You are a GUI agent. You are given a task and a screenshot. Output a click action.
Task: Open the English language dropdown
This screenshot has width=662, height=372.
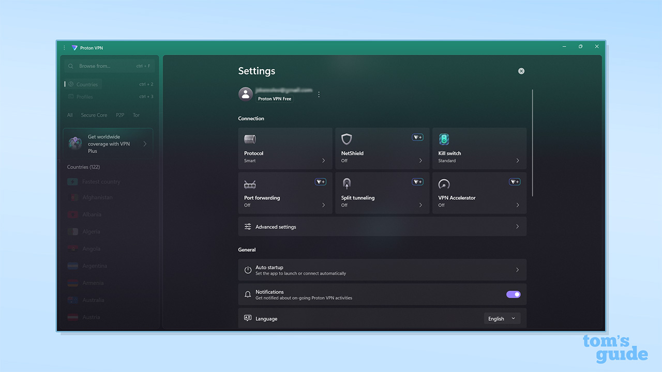pos(502,319)
